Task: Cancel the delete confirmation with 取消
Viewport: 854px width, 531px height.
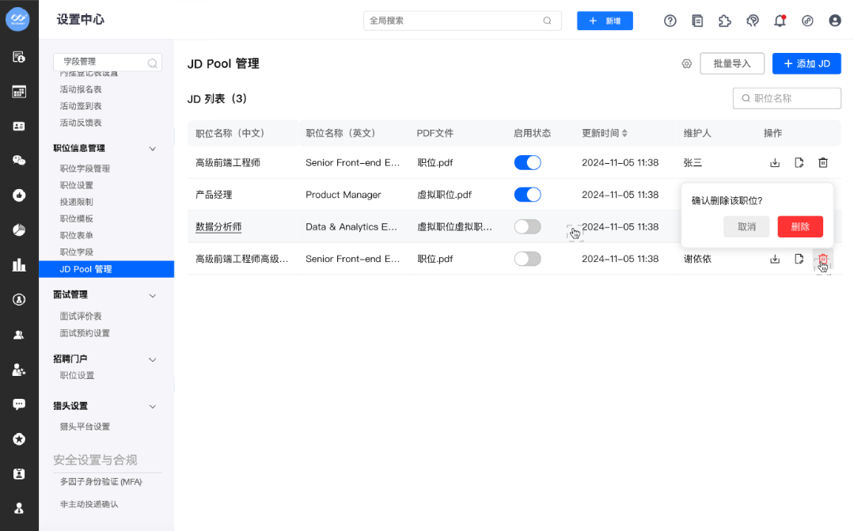Action: tap(746, 226)
